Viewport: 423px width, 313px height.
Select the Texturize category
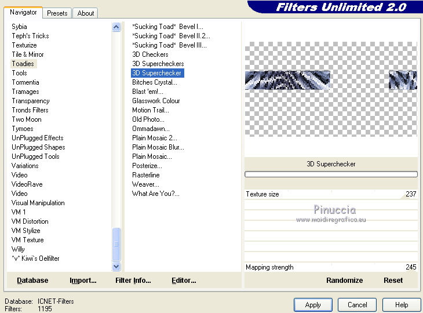(x=24, y=45)
